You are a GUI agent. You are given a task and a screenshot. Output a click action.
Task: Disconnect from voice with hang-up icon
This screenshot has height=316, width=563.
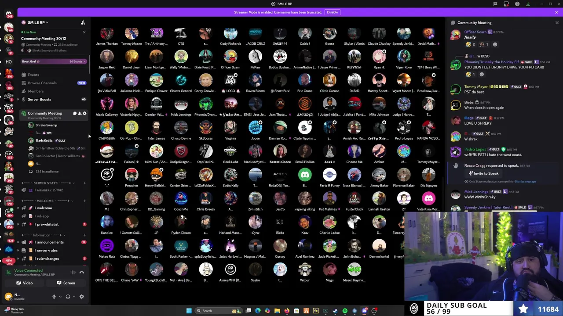click(x=82, y=273)
